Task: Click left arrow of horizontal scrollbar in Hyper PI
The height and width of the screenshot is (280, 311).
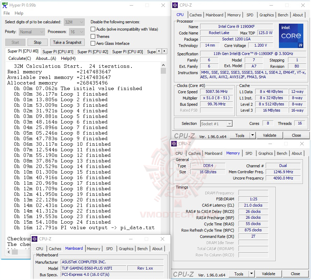Action: (x=9, y=252)
